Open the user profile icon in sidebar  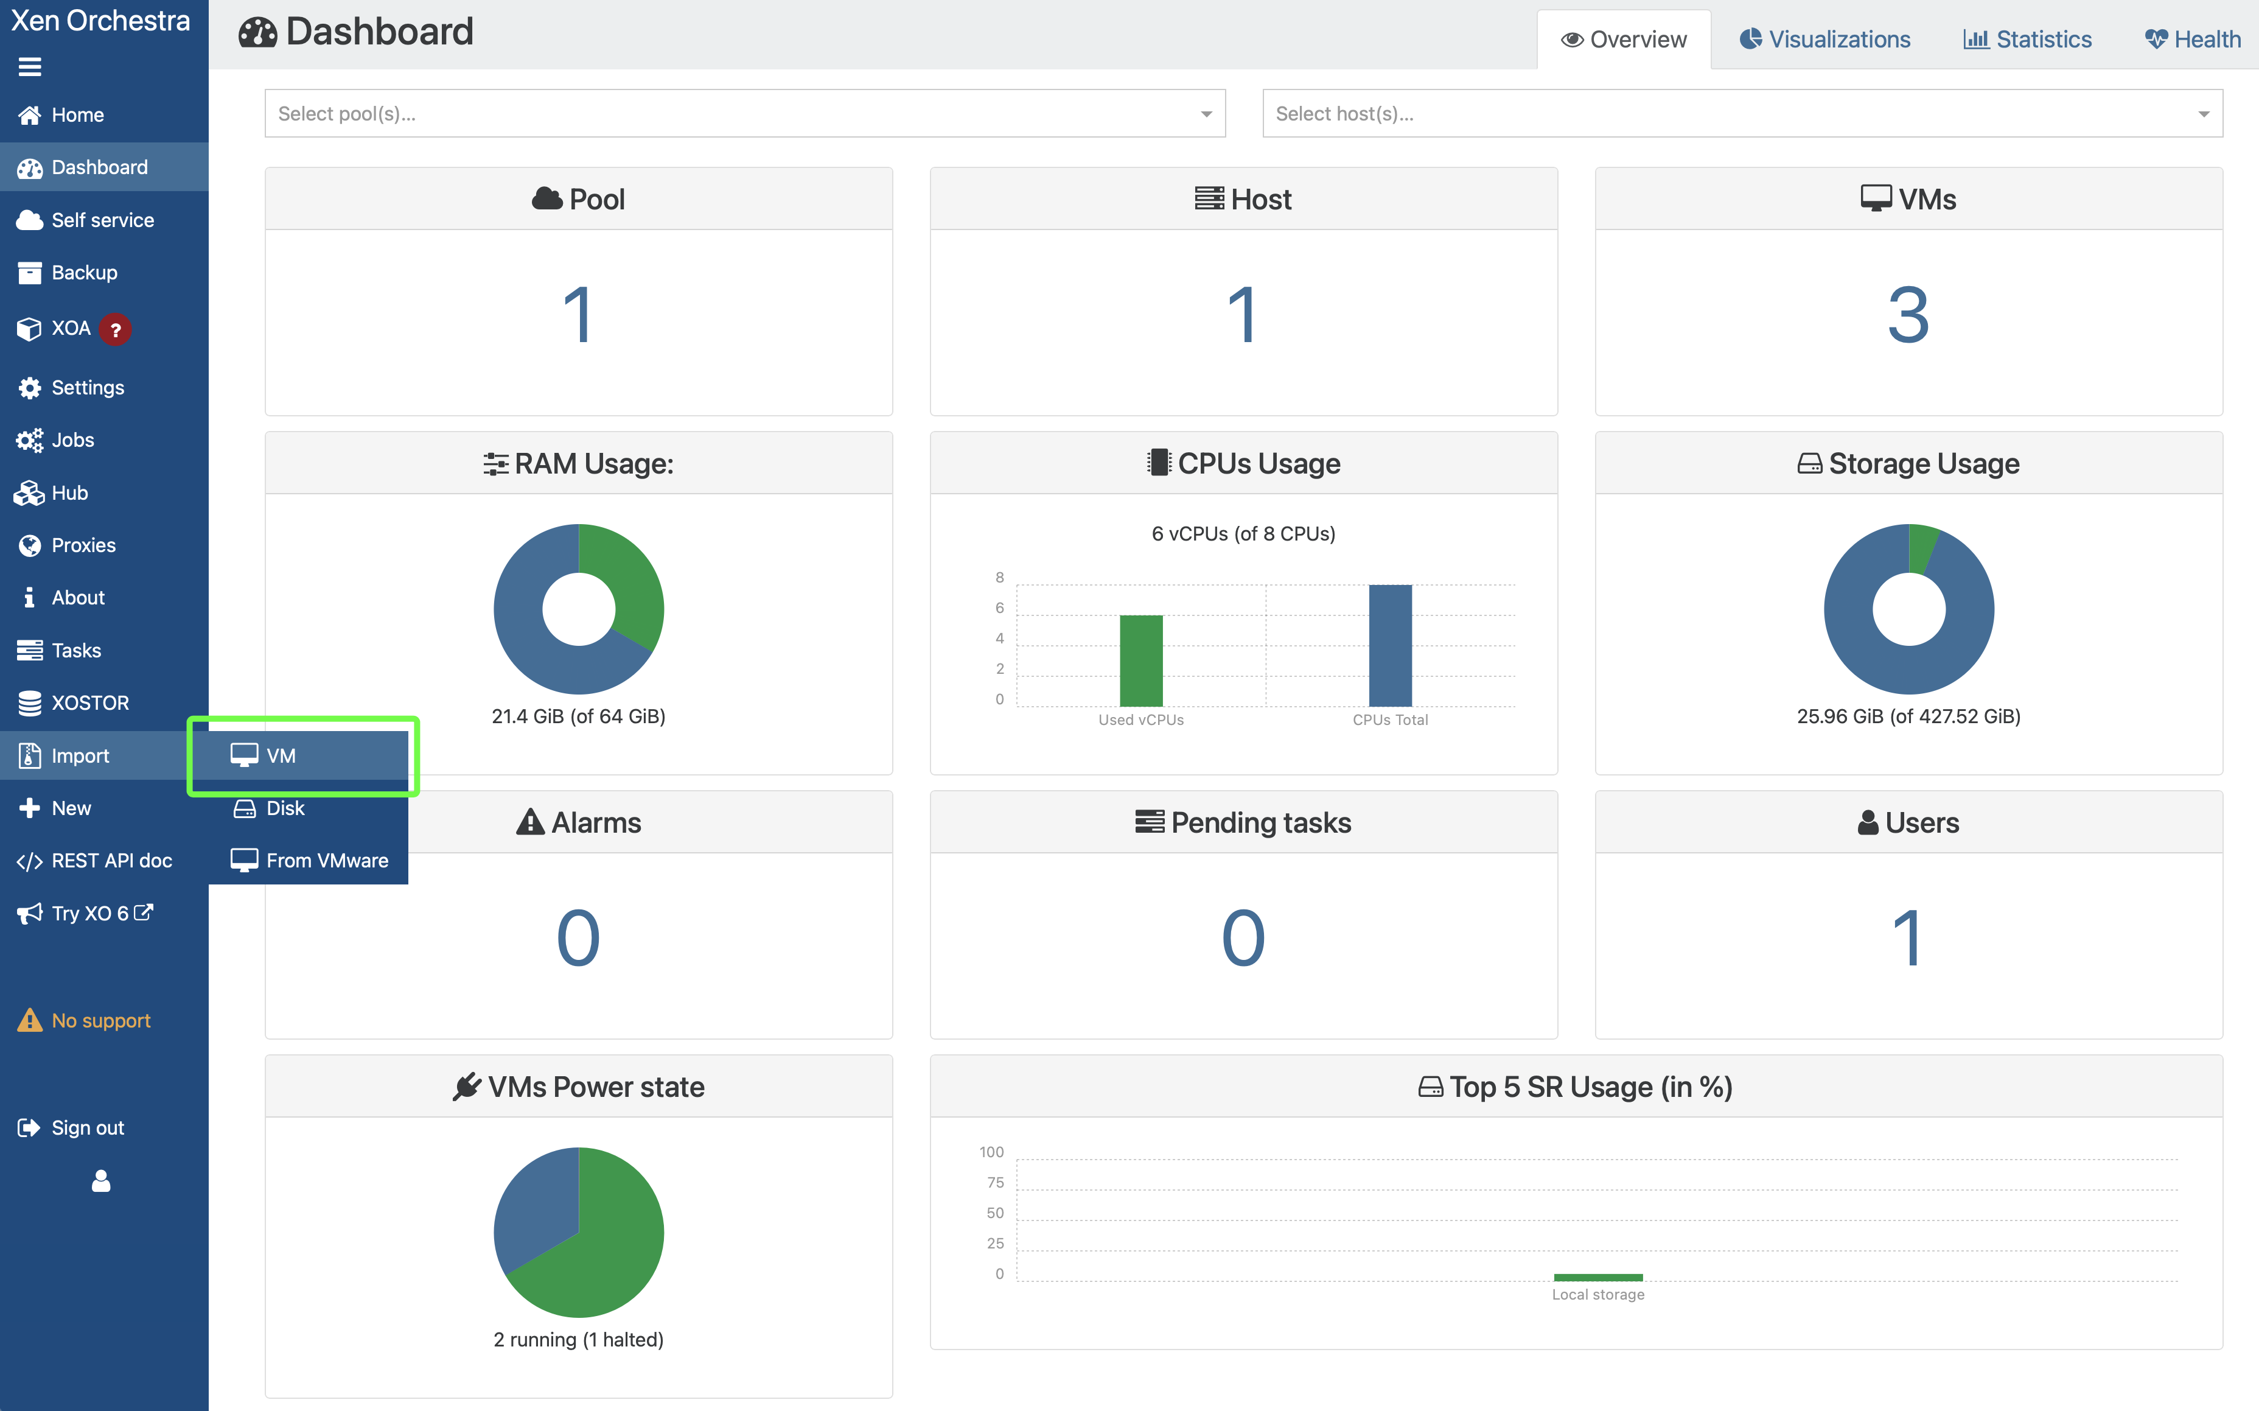(101, 1182)
